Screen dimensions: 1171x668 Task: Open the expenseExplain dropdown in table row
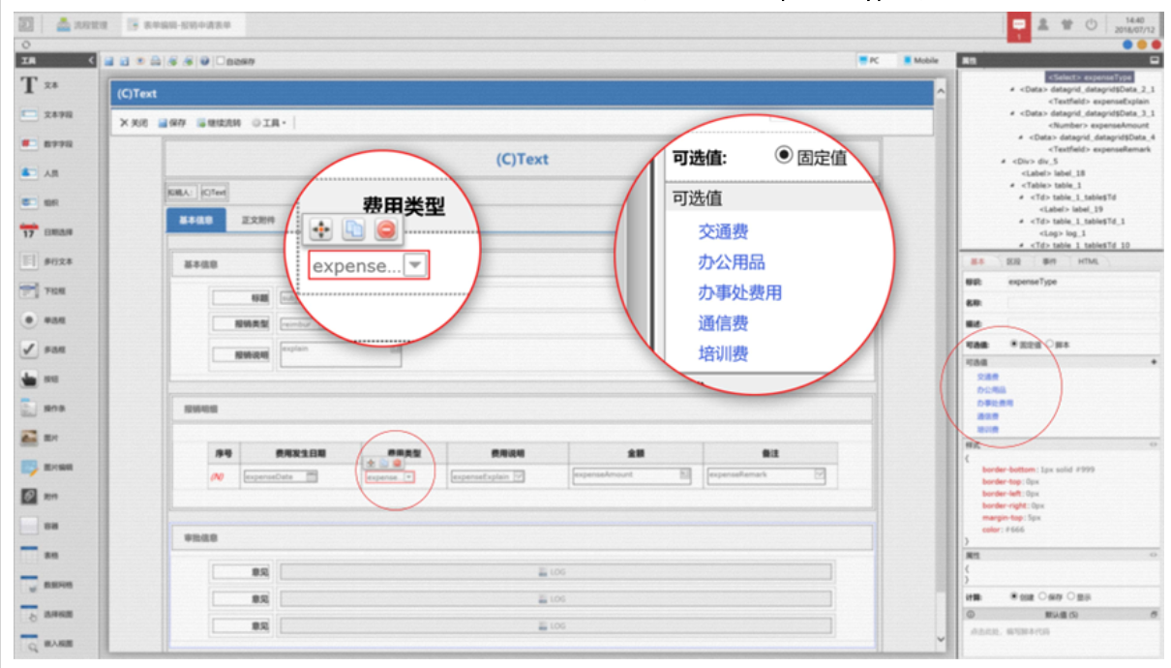point(519,475)
